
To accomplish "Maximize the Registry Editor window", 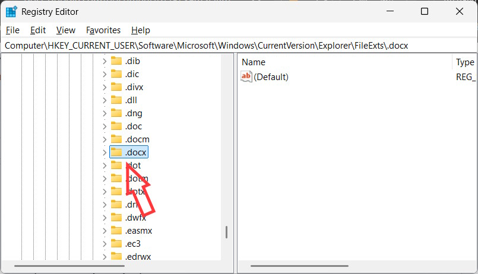I will click(425, 12).
